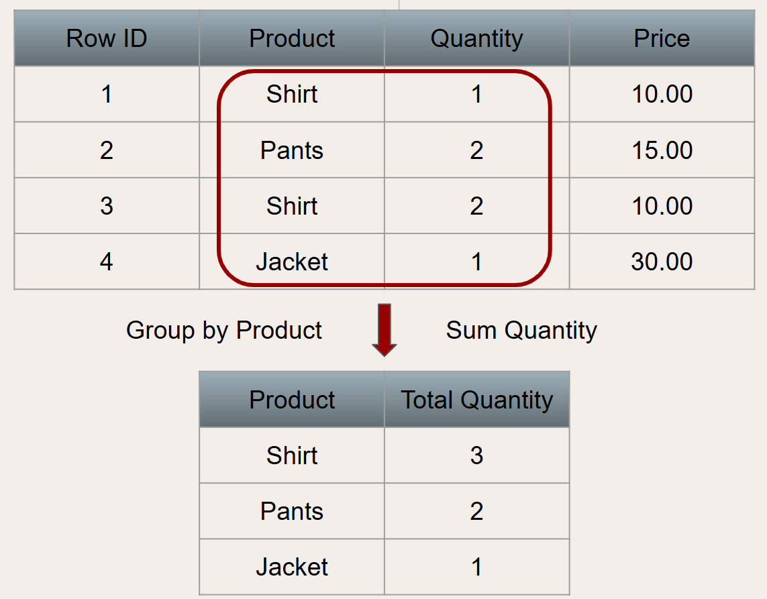The image size is (767, 599).
Task: Select Jacket in the top table
Action: pos(292,262)
